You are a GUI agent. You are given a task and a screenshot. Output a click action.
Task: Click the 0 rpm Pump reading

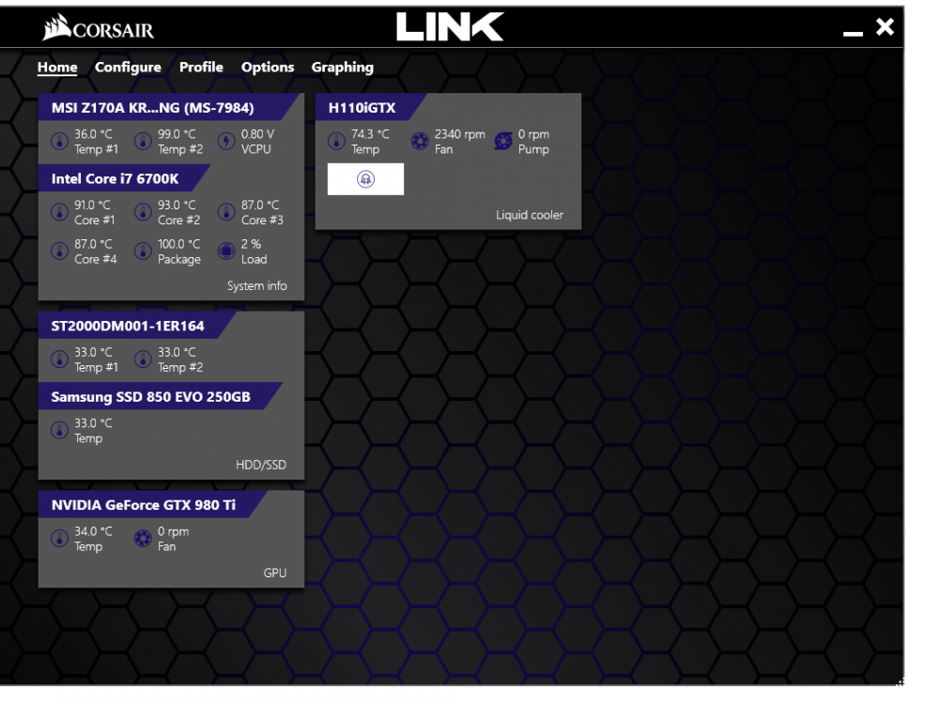pos(533,143)
